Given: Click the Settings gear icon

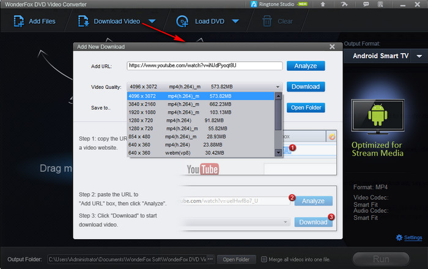Looking at the screenshot, I should pyautogui.click(x=399, y=238).
